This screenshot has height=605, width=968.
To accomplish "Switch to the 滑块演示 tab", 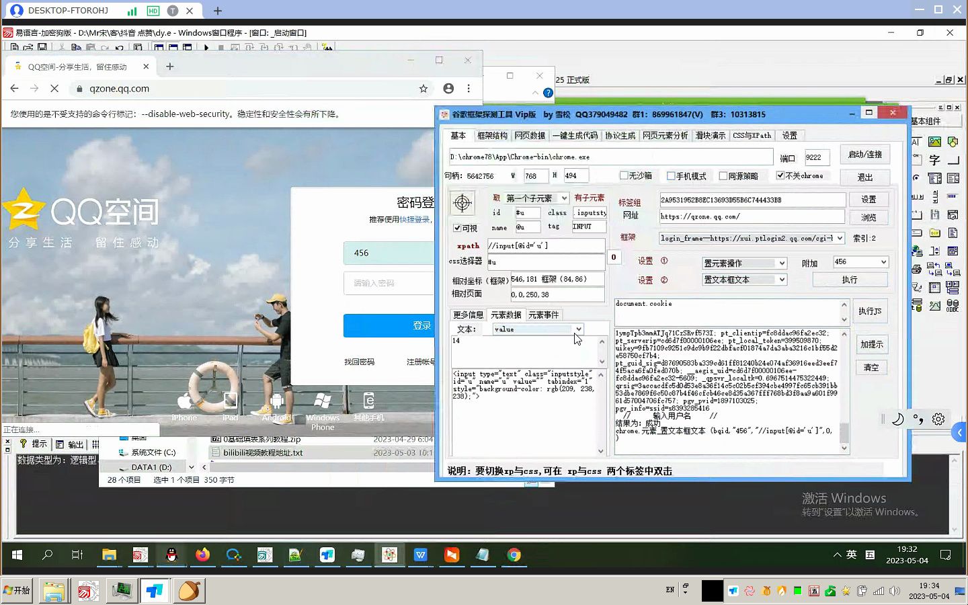I will click(711, 136).
